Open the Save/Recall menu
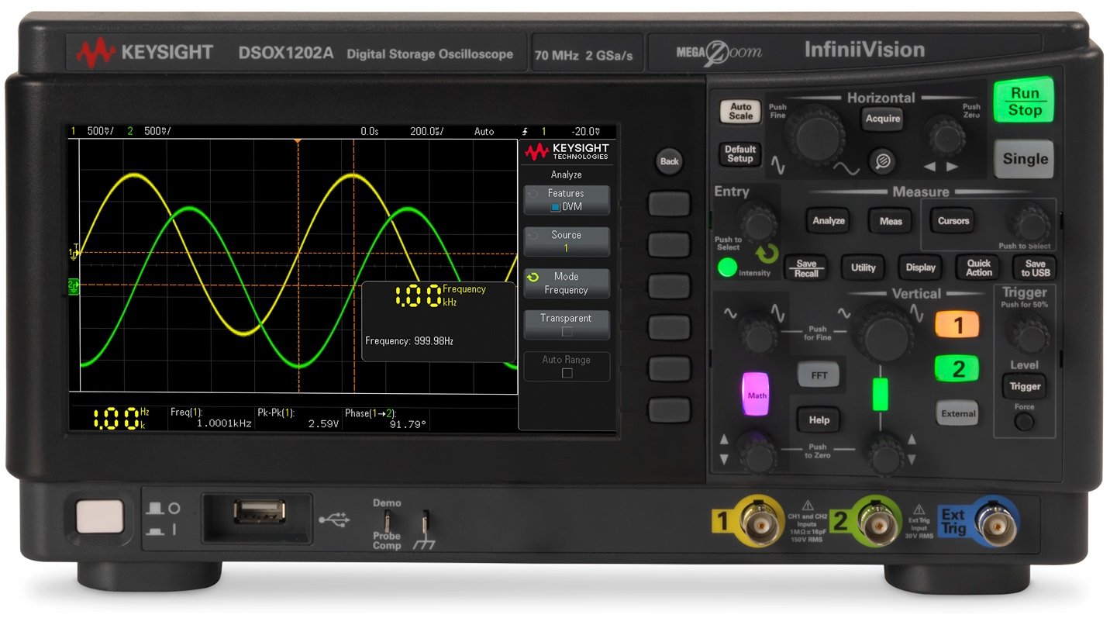This screenshot has height=618, width=1110. (x=806, y=268)
